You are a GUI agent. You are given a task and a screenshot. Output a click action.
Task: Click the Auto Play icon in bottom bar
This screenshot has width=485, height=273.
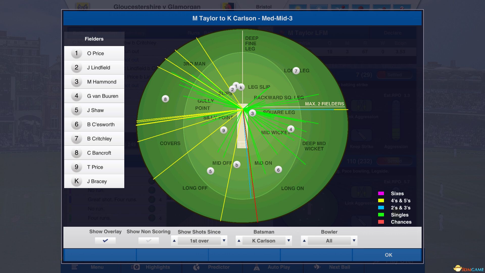pos(257,267)
